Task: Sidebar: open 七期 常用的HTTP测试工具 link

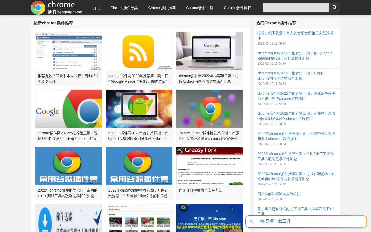Action: 296,156
